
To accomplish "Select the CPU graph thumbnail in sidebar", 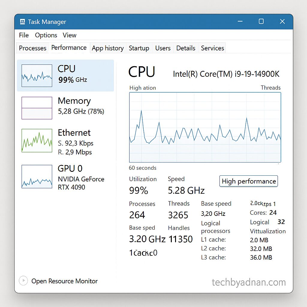I will click(x=36, y=76).
